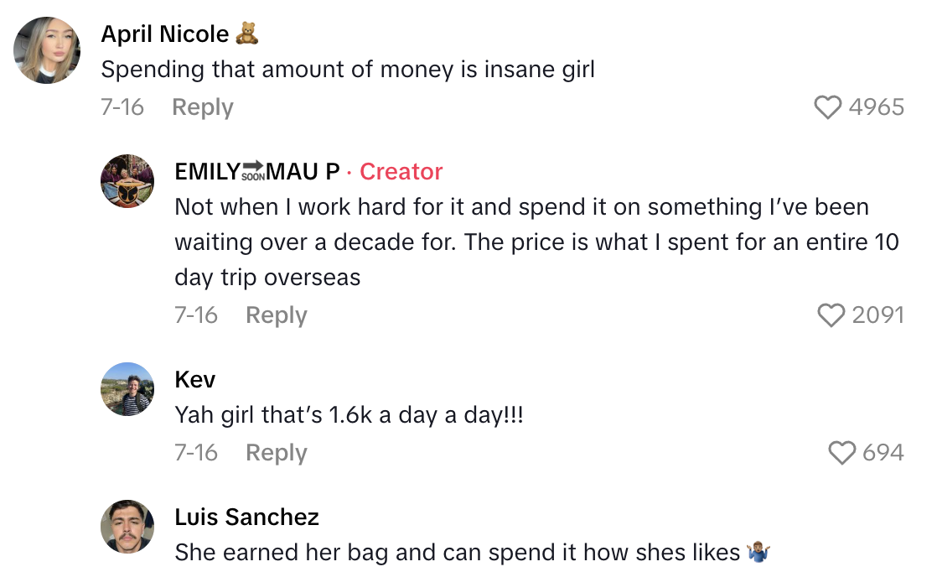Click the 7-16 date under April's comment

pos(122,107)
